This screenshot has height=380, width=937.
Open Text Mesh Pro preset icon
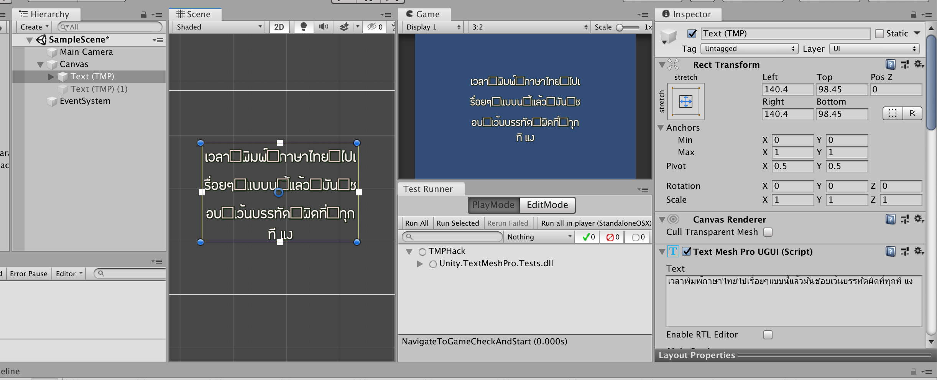[x=905, y=251]
